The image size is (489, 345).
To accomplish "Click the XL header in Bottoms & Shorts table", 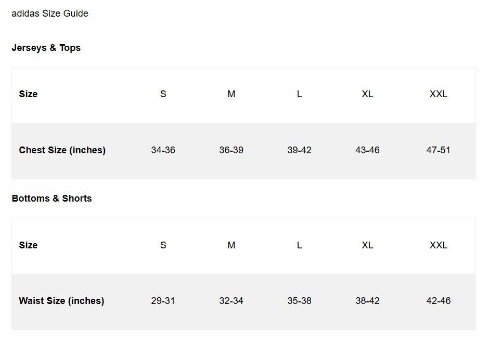I will [367, 245].
